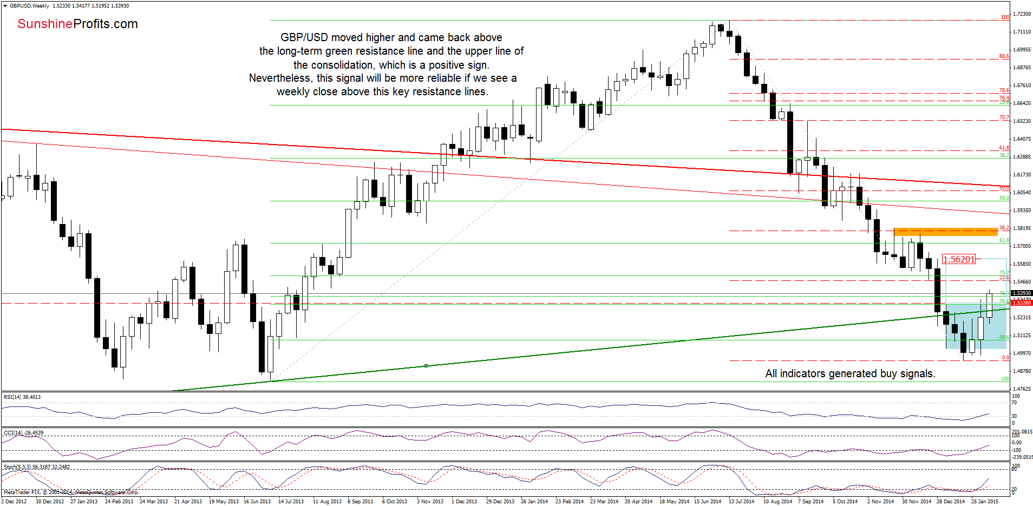The width and height of the screenshot is (1033, 506).
Task: Click the 1.49970 price scale value
Action: (1022, 353)
